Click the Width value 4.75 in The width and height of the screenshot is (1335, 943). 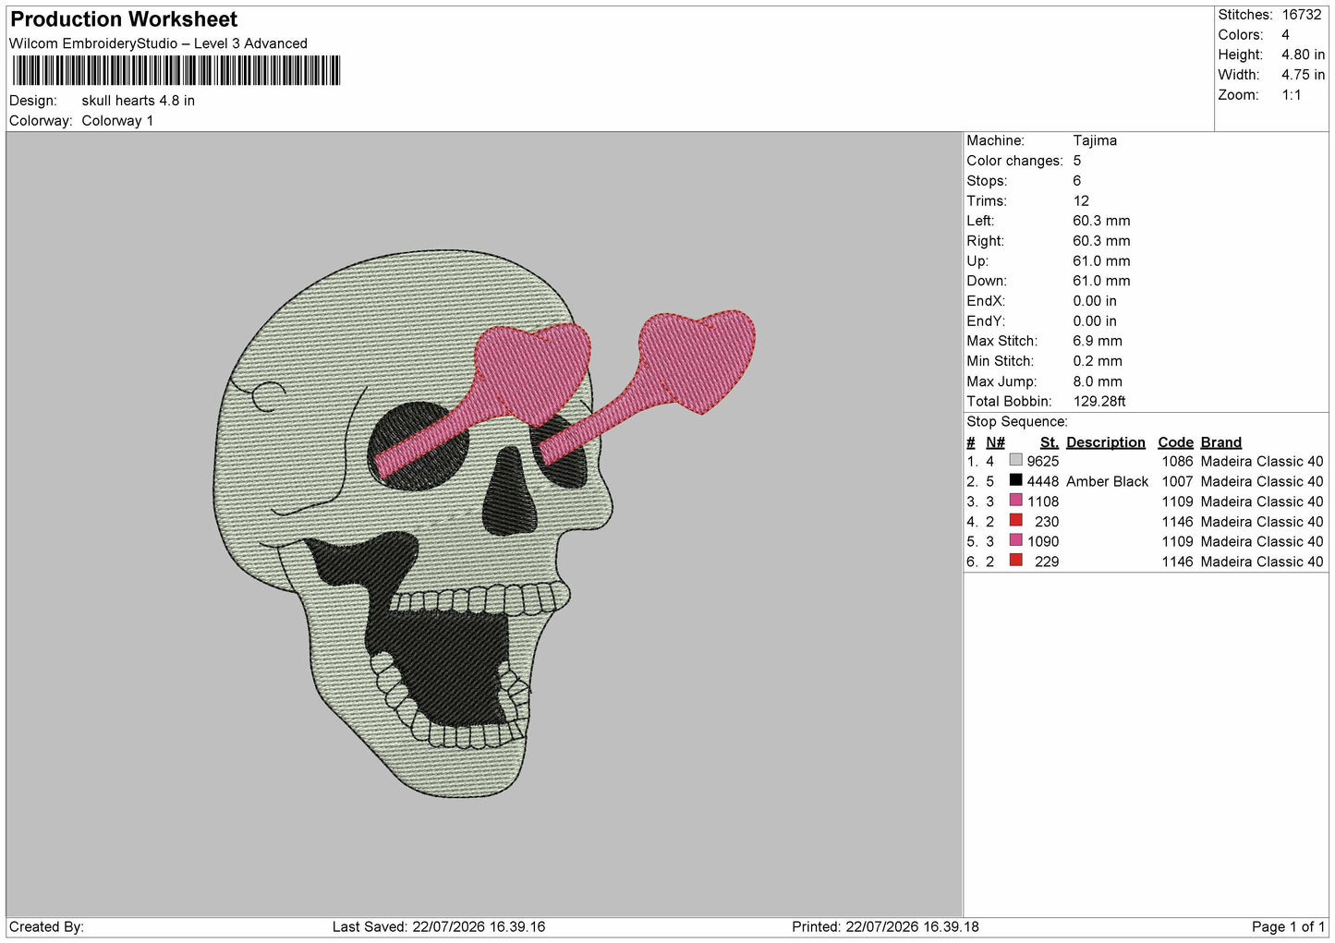1303,75
